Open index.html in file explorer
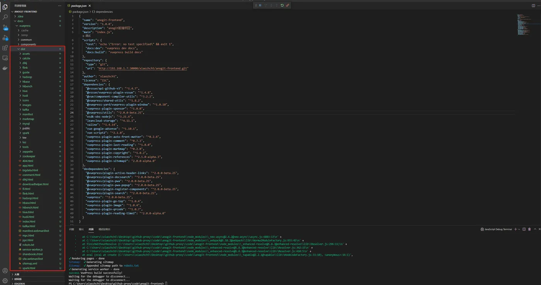541x285 pixels. pyautogui.click(x=29, y=221)
